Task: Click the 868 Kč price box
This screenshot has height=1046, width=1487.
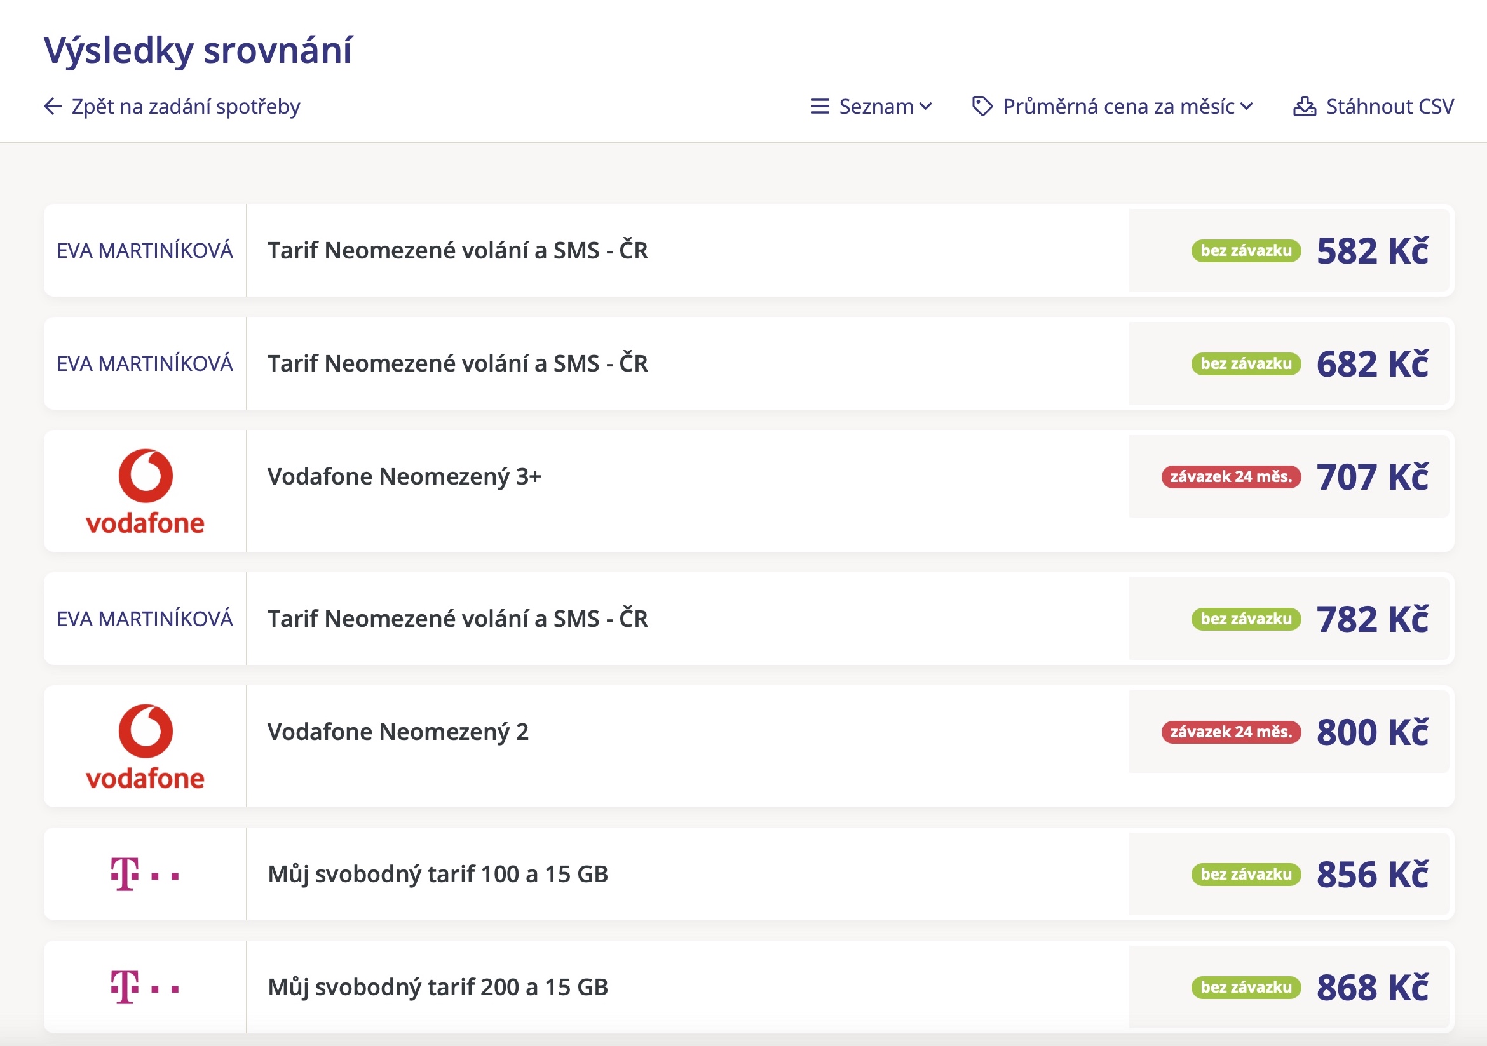Action: coord(1372,987)
